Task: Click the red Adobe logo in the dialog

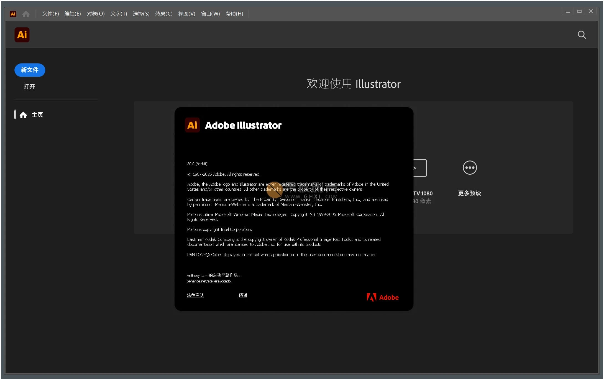Action: point(382,297)
